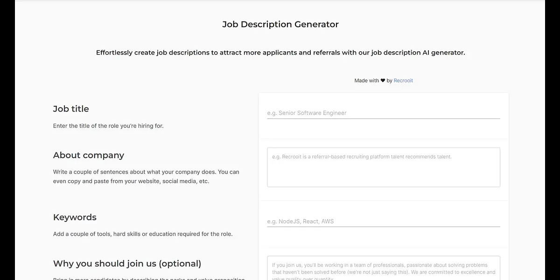This screenshot has height=280, width=560.
Task: Click the word by before Recrooit
Action: coord(390,81)
